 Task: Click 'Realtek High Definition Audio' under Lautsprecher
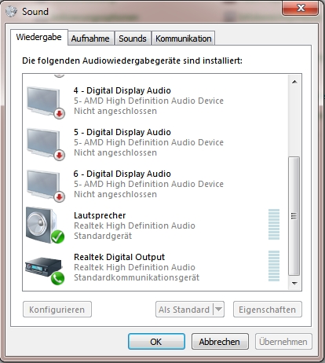[134, 225]
